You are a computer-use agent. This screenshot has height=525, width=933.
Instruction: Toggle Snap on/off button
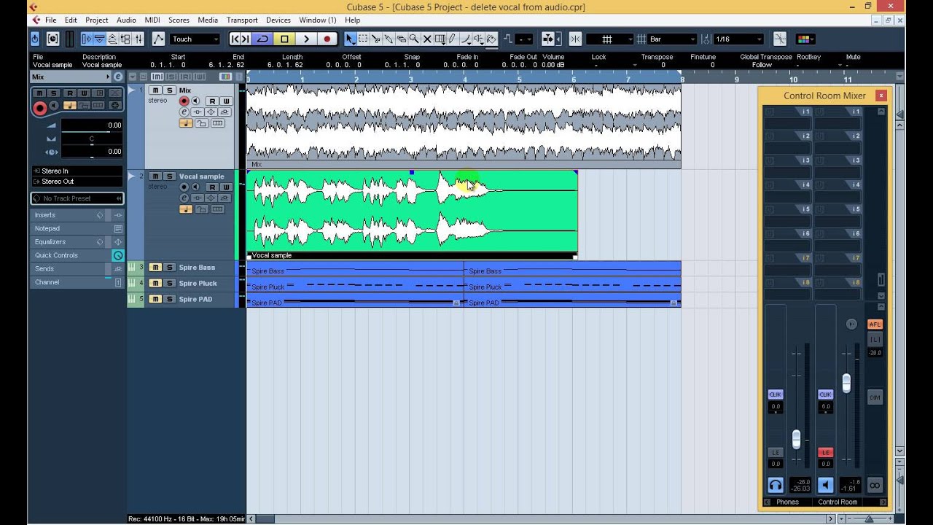pyautogui.click(x=574, y=39)
